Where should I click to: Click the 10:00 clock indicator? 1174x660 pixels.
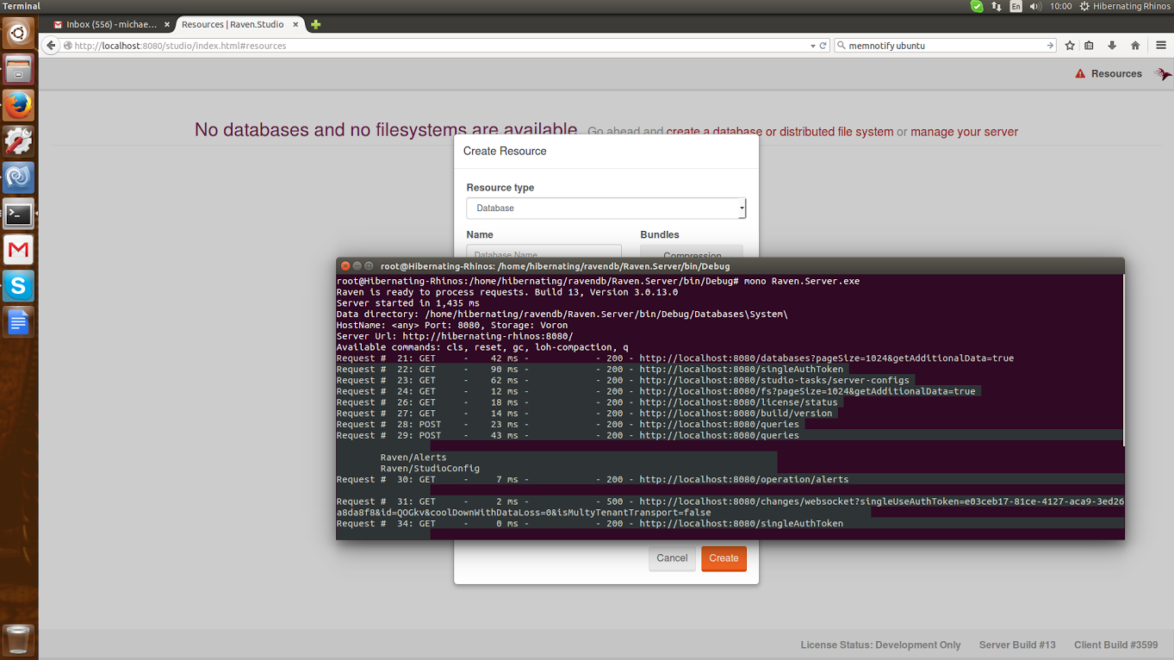click(x=1061, y=6)
